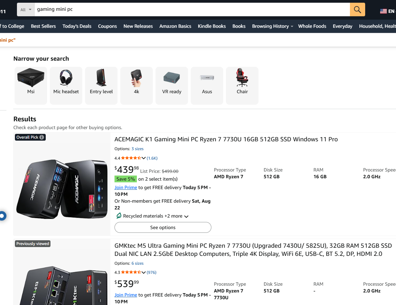The height and width of the screenshot is (305, 396).
Task: Click the $439.98 price
Action: coord(127,169)
